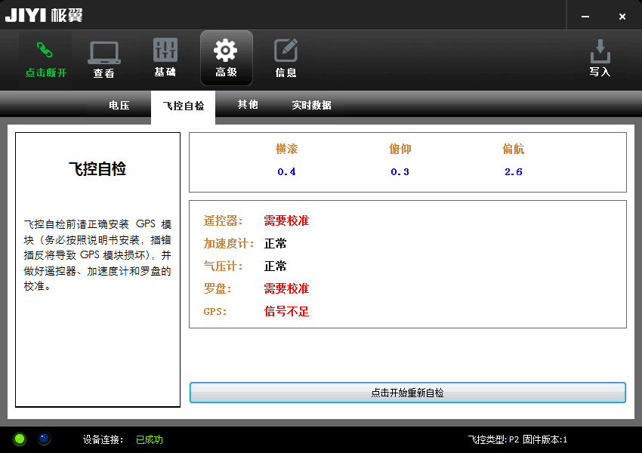
Task: Open the 信息 edit note icon
Action: [x=286, y=51]
